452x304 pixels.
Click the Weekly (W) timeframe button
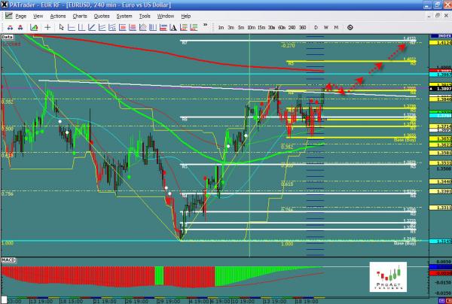(x=326, y=27)
